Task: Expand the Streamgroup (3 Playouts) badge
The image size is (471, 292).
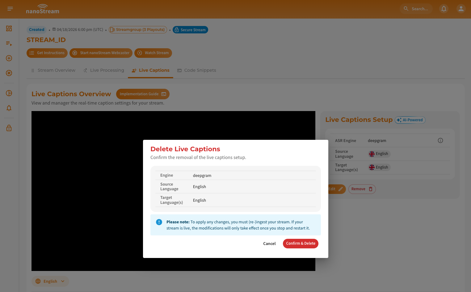Action: pyautogui.click(x=137, y=29)
